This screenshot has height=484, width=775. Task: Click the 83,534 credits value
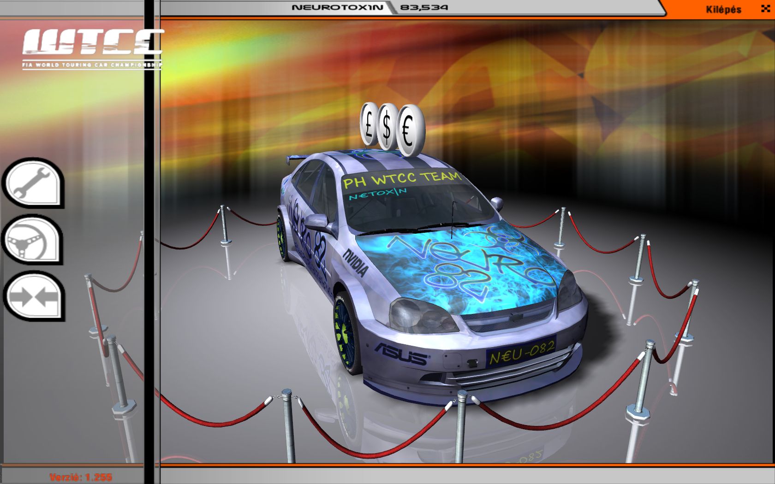424,7
